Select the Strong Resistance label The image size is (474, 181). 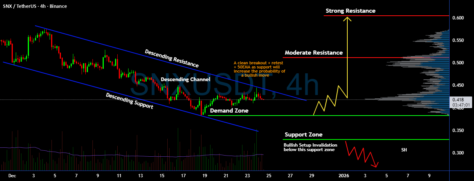(350, 11)
